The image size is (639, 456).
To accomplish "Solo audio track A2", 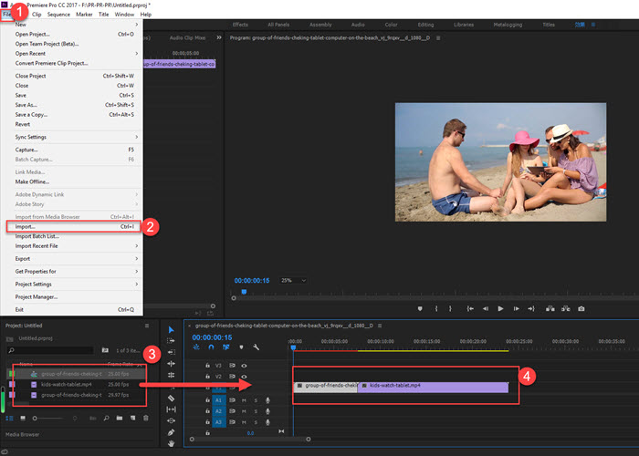I will [x=256, y=411].
